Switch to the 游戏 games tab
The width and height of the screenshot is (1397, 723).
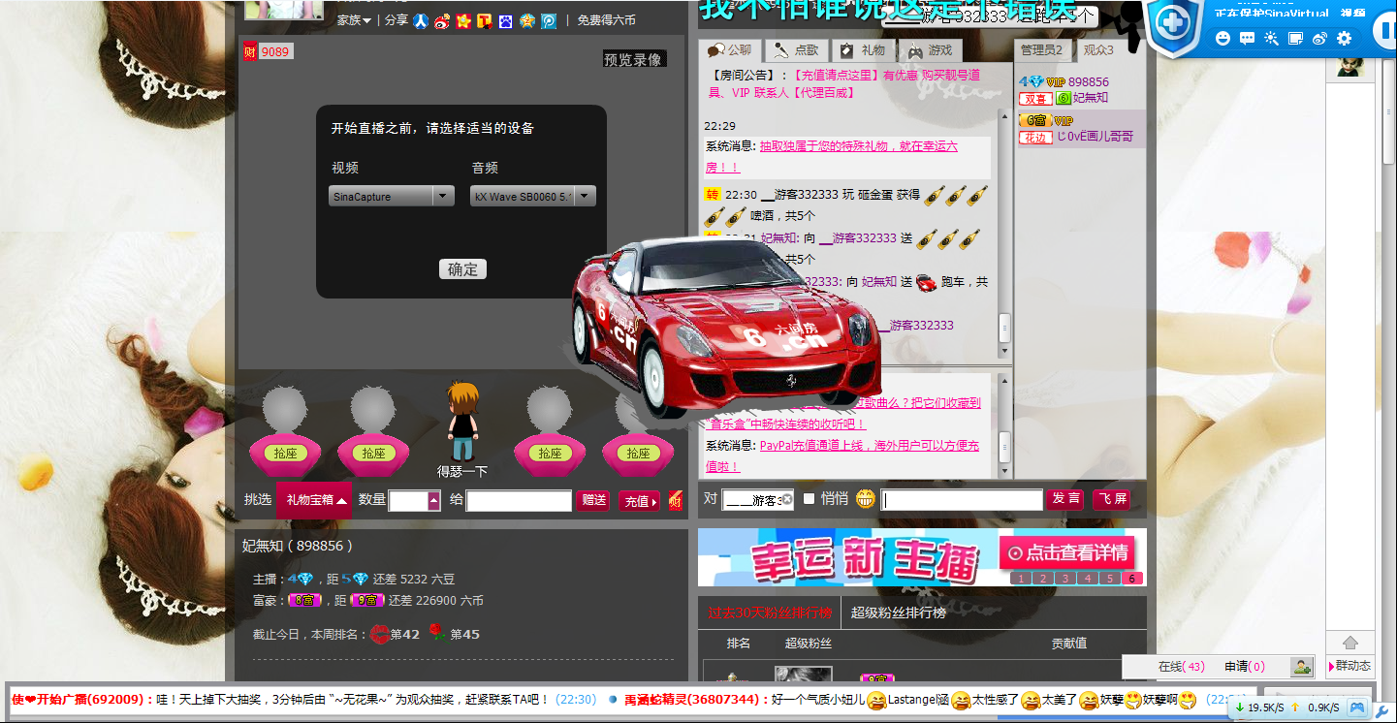(929, 50)
